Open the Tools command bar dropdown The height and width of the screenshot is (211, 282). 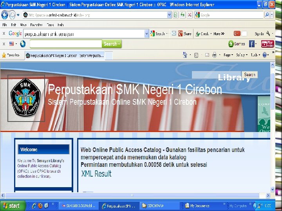(255, 55)
